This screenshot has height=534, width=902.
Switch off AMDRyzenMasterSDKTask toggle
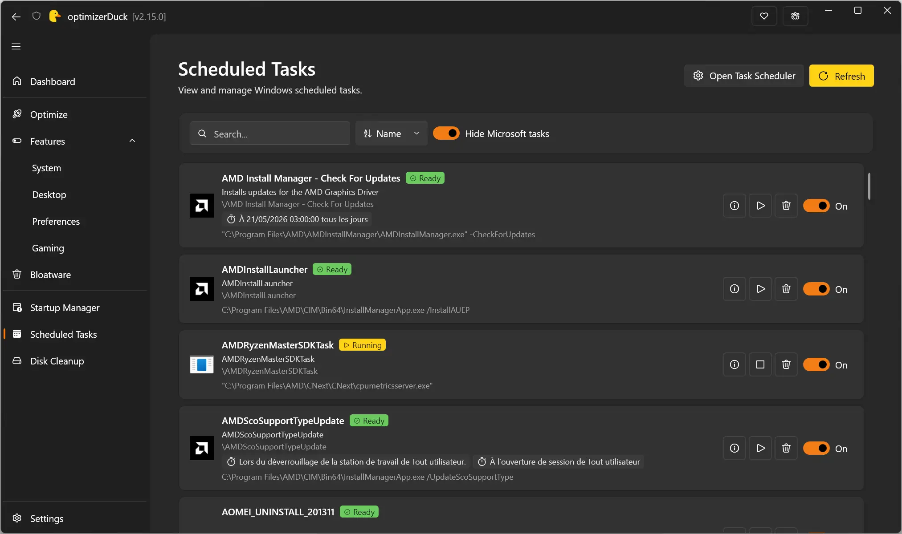(816, 364)
